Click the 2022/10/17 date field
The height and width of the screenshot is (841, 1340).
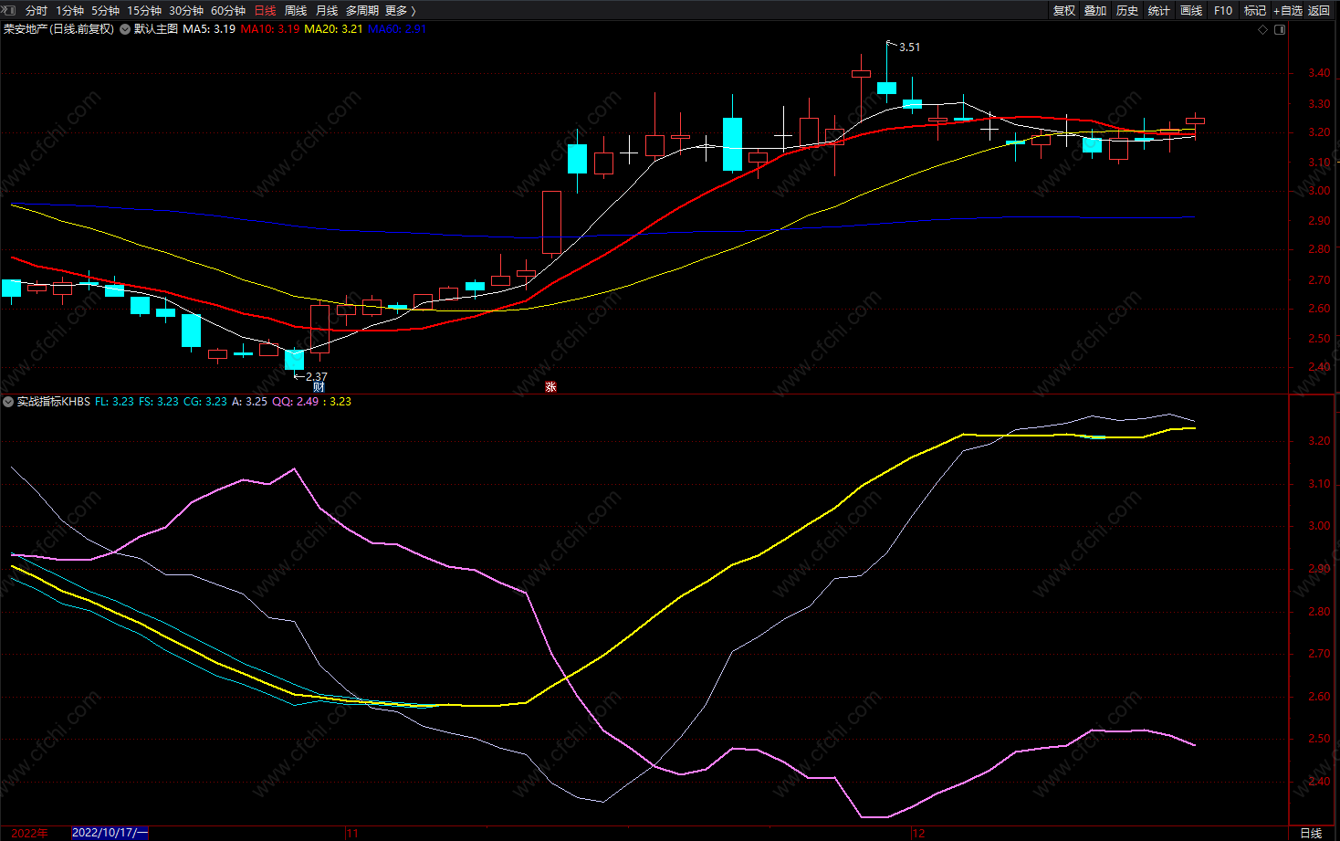(x=110, y=833)
